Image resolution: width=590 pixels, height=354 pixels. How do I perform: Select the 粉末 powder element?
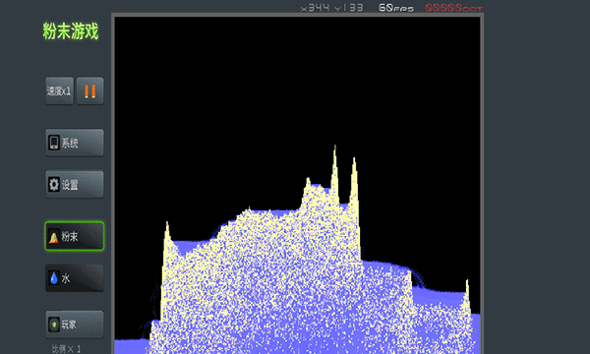[75, 236]
